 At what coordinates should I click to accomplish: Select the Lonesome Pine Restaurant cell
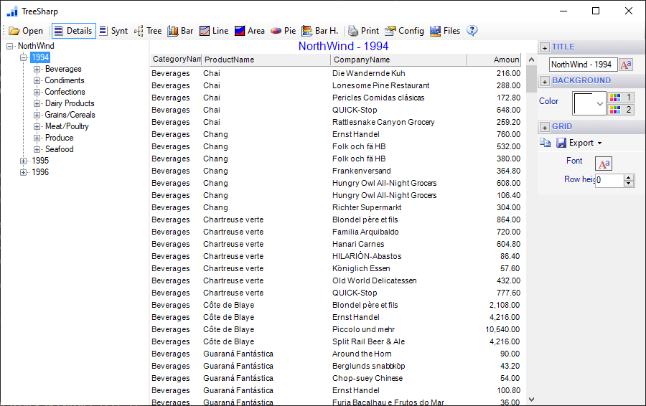point(380,85)
